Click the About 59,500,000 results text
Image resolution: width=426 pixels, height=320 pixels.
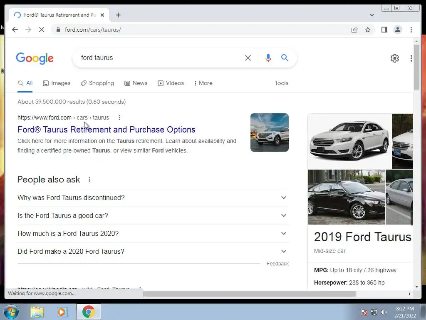pos(72,102)
